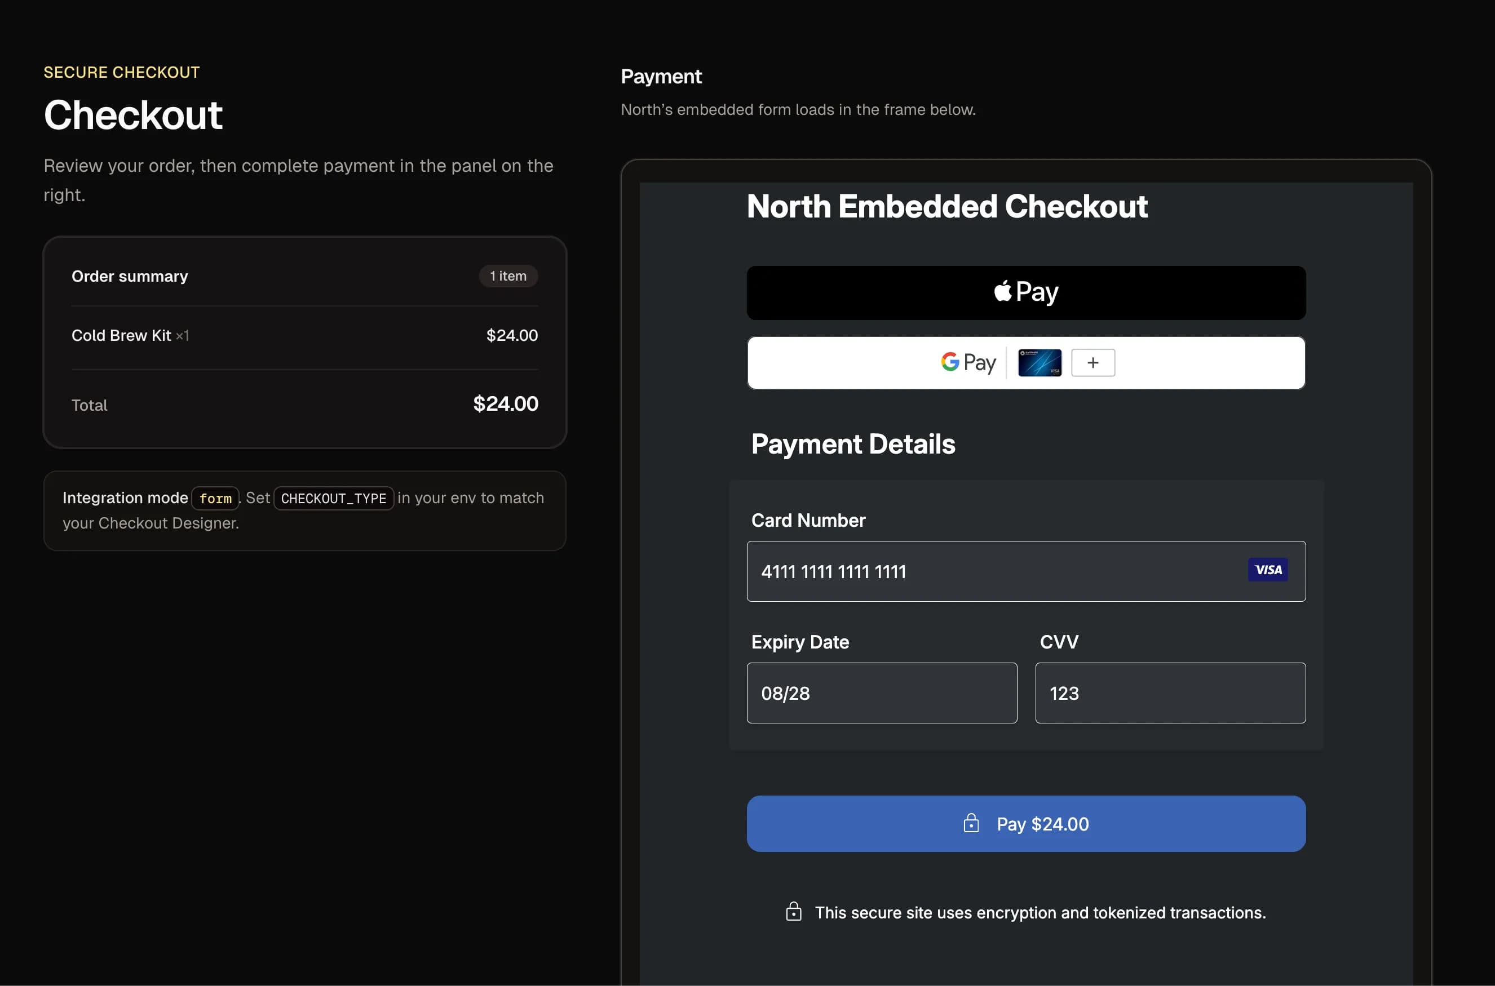This screenshot has height=986, width=1495.
Task: Click the SECURE CHECKOUT label
Action: pyautogui.click(x=121, y=72)
